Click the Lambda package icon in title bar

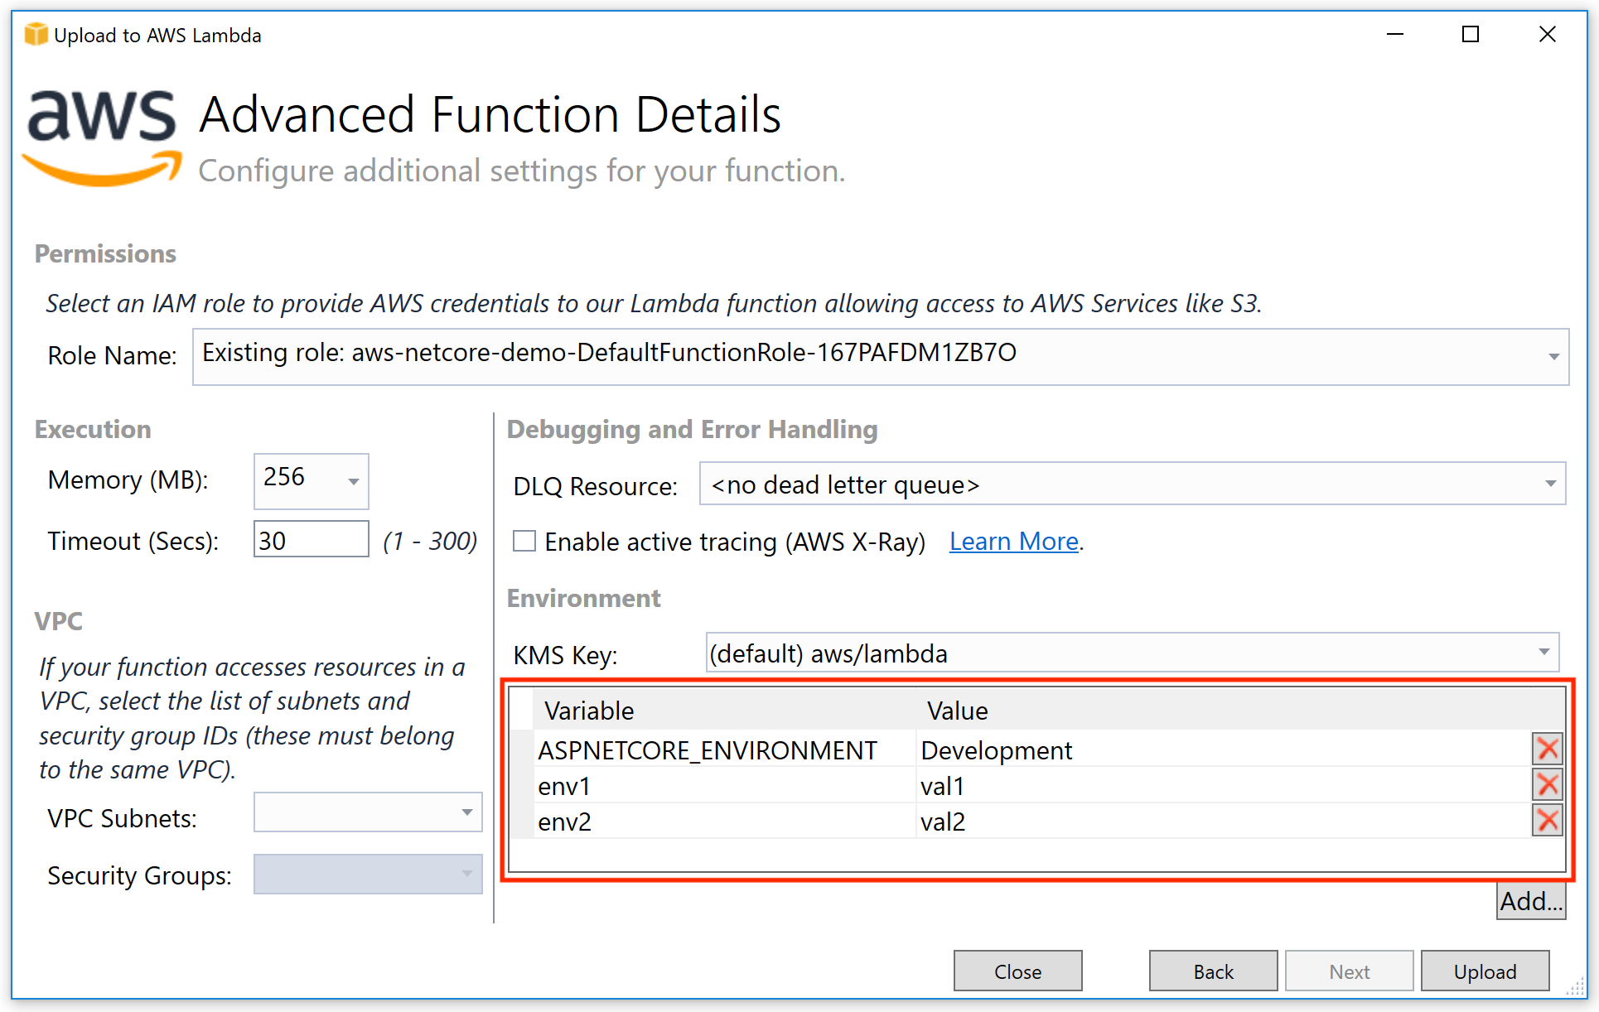36,35
